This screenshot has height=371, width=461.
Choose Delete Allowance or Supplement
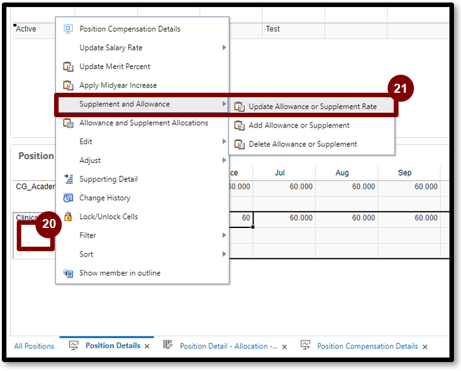[303, 144]
